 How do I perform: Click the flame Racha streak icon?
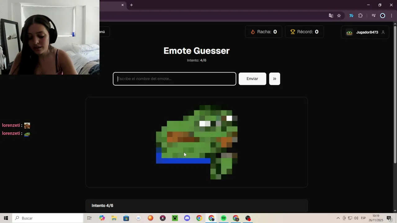coord(253,32)
